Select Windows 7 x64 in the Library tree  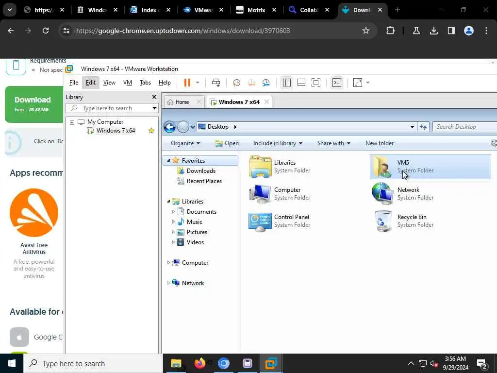116,131
